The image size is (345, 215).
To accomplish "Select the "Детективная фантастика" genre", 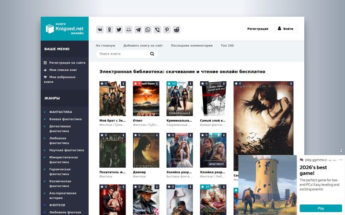I will [60, 129].
